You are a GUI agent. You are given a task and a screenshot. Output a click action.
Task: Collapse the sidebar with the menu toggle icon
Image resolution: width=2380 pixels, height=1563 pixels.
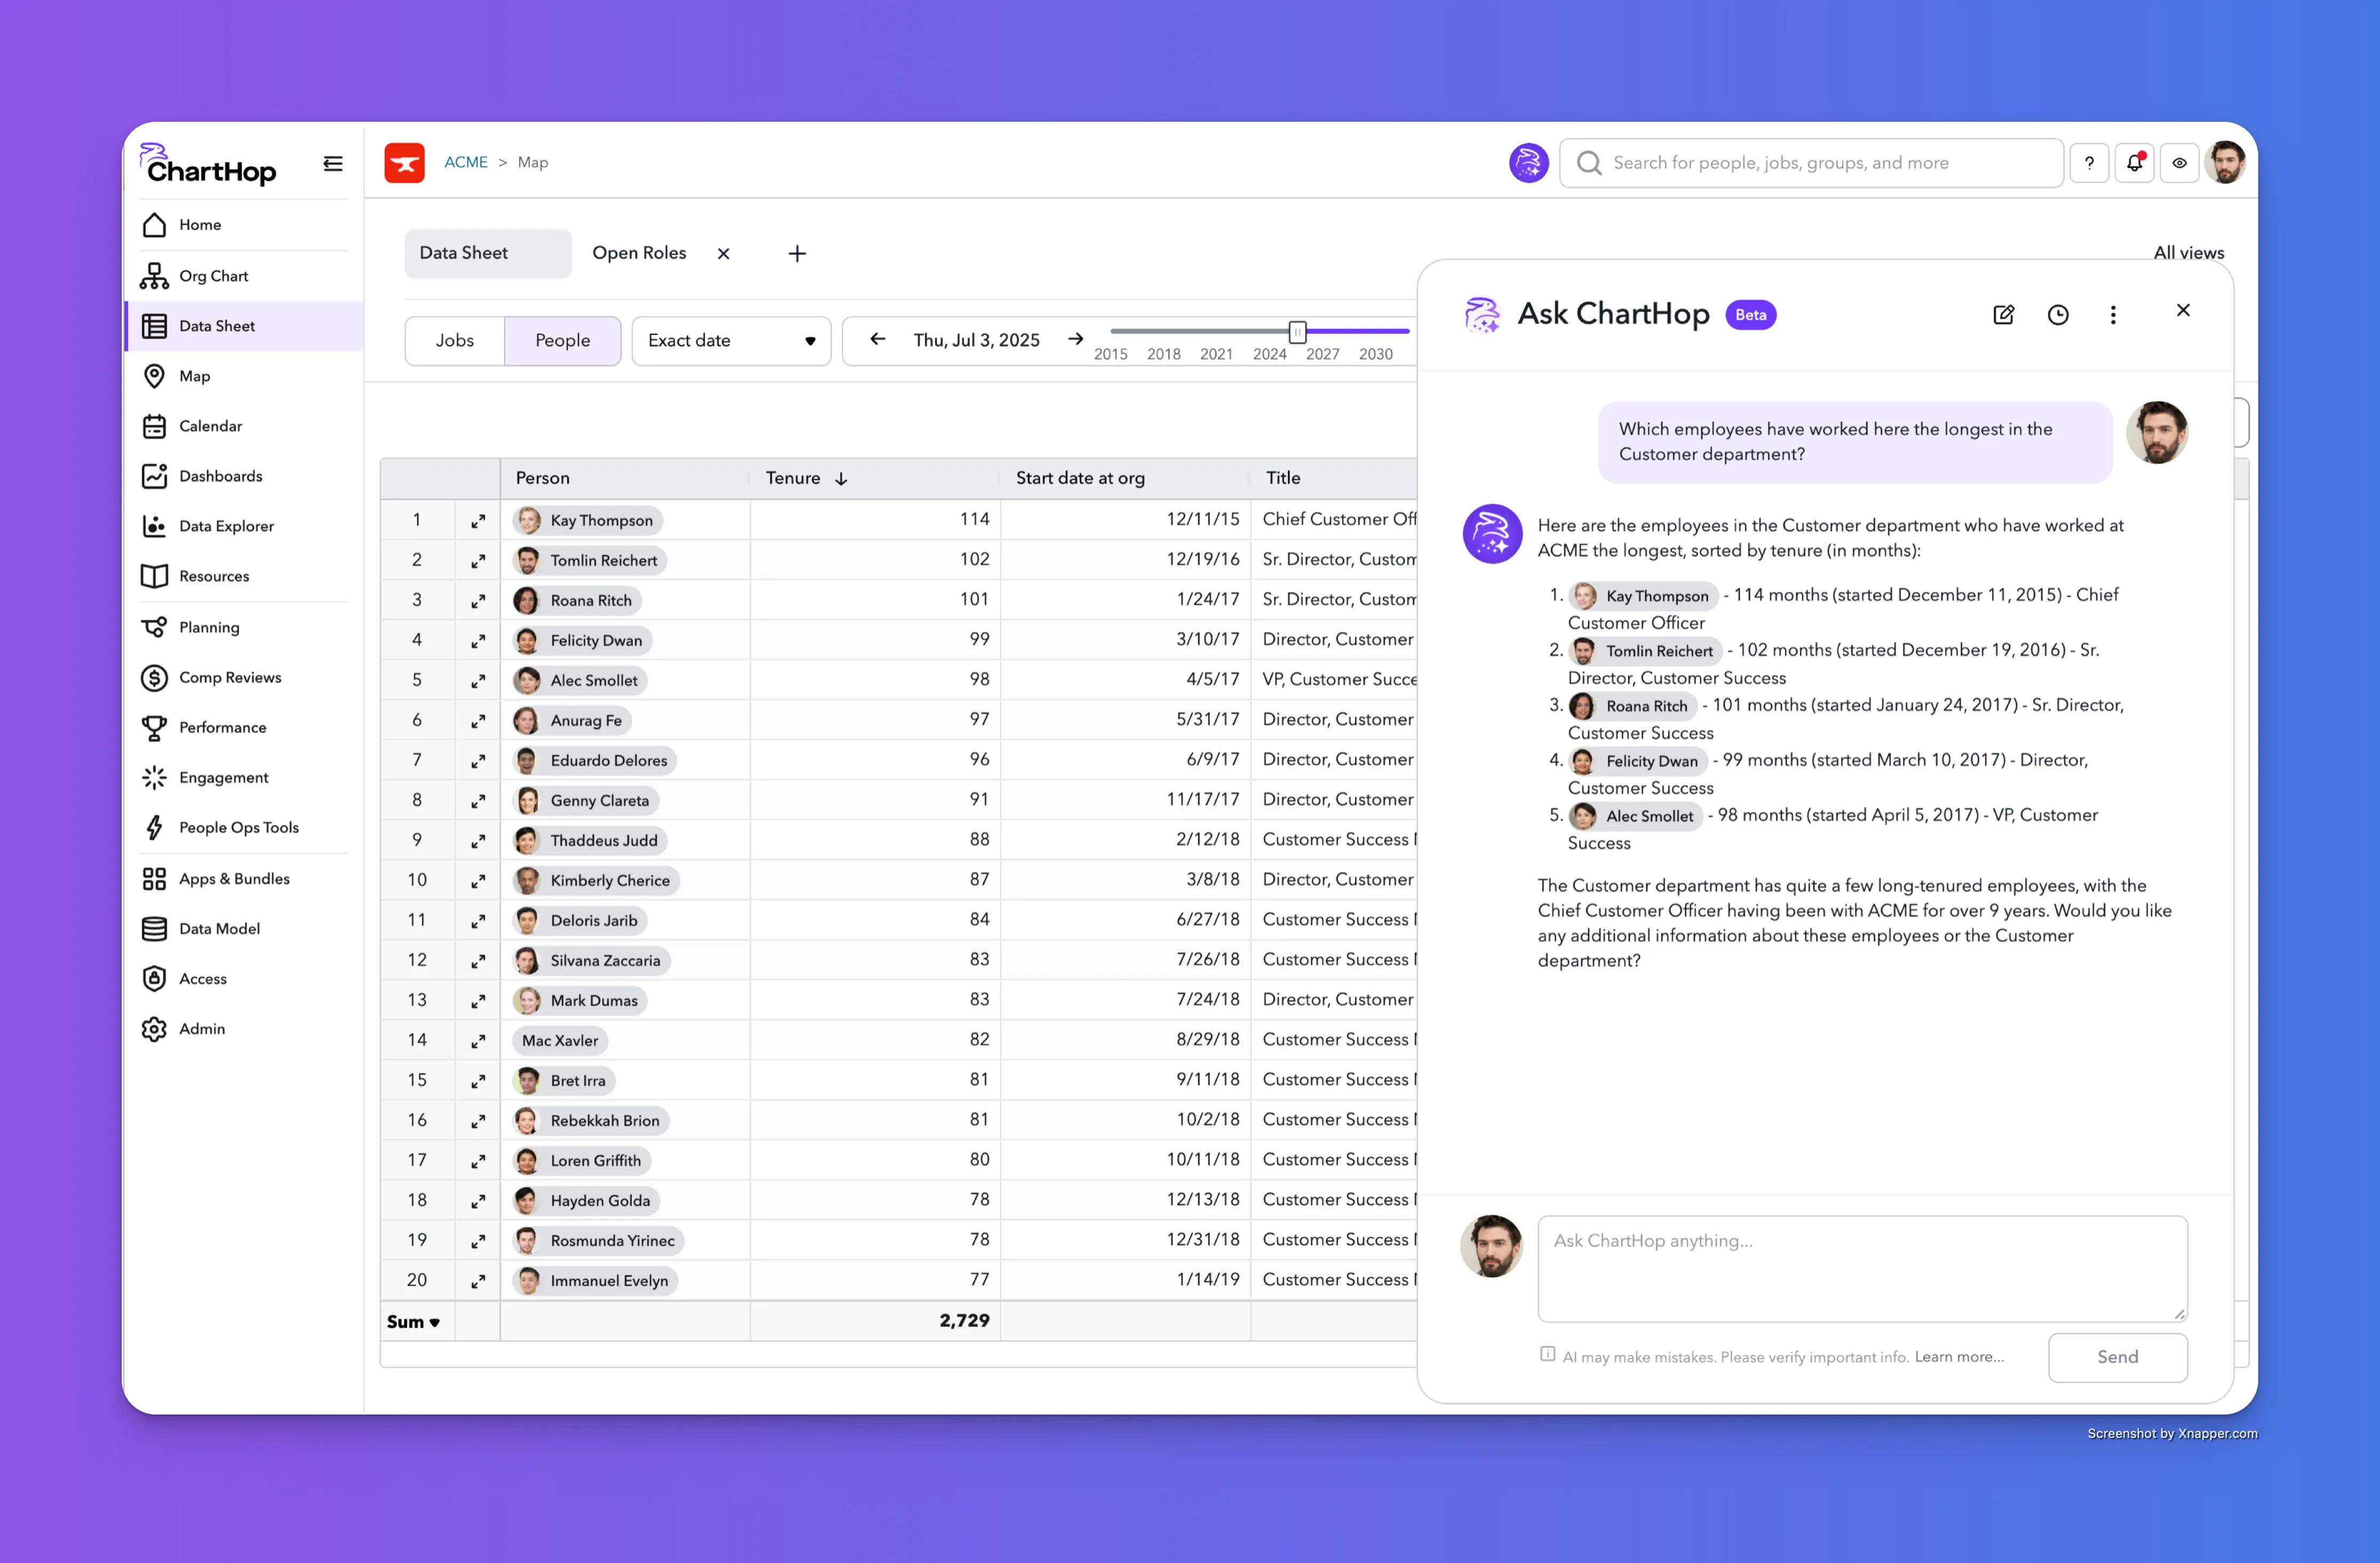[x=333, y=164]
